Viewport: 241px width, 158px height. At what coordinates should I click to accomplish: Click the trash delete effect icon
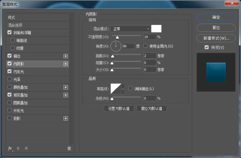69,148
